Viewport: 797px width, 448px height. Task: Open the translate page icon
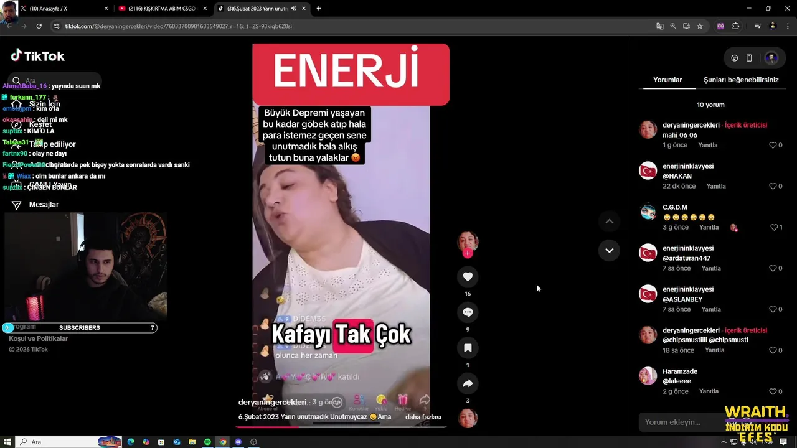click(659, 26)
